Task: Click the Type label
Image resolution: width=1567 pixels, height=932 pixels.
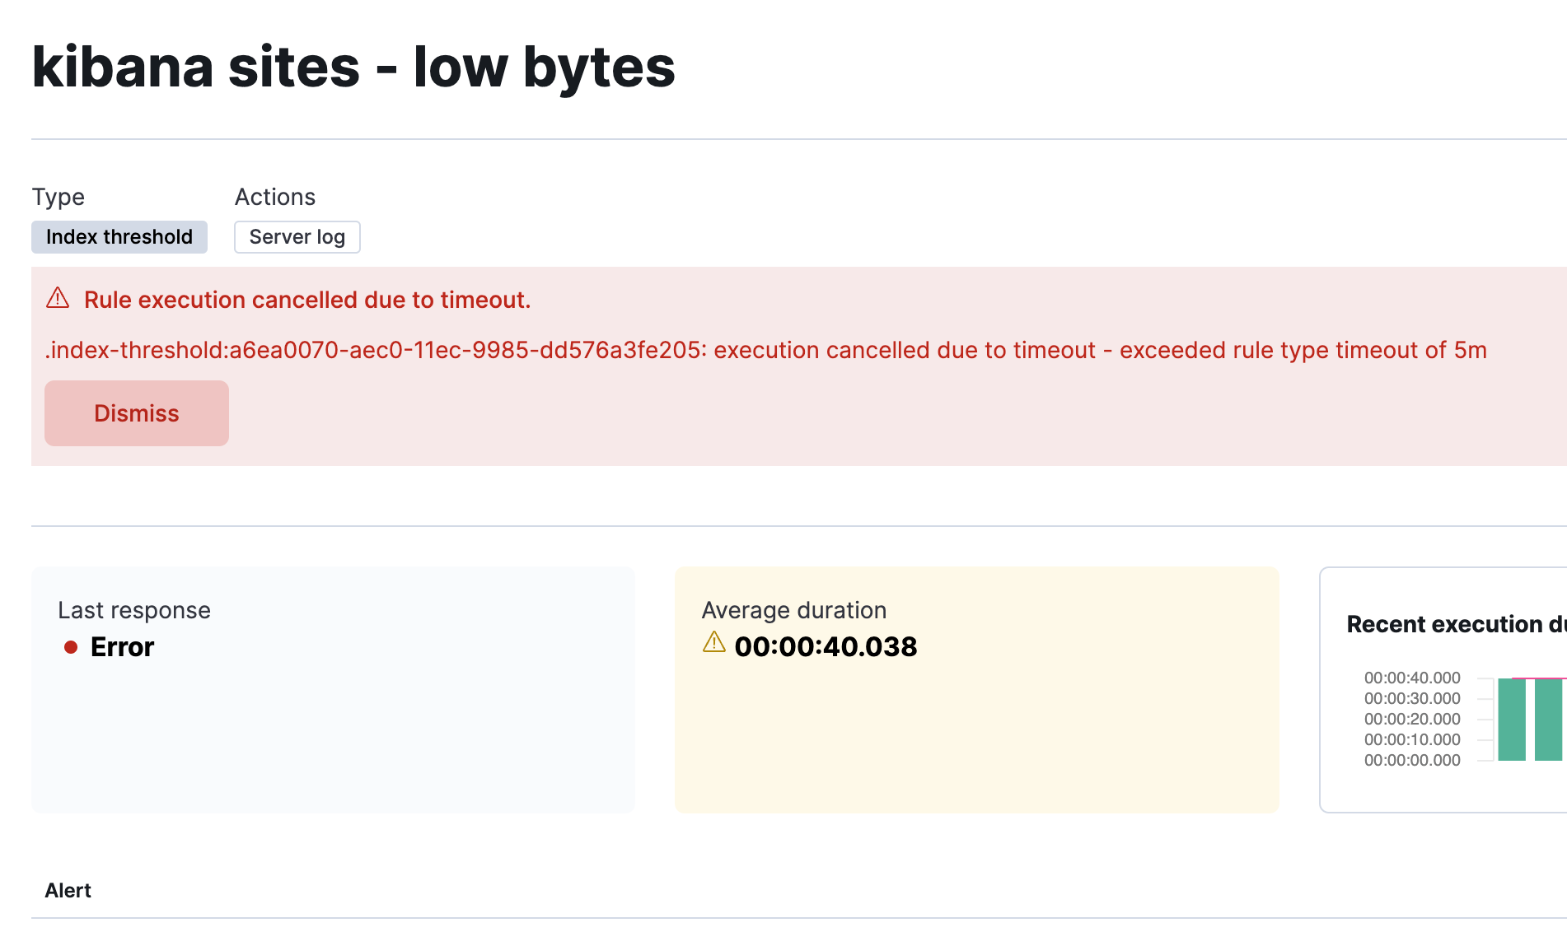Action: click(x=58, y=197)
